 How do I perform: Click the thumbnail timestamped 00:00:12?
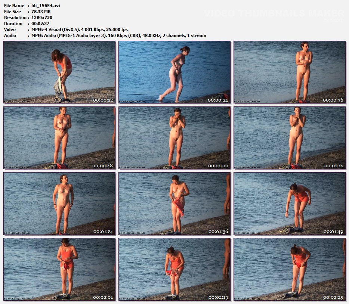click(x=59, y=72)
